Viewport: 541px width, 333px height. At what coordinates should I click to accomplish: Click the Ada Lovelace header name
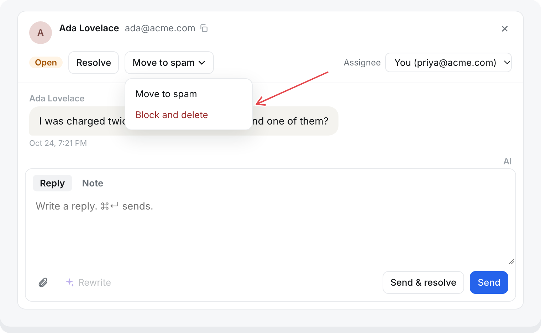[89, 28]
